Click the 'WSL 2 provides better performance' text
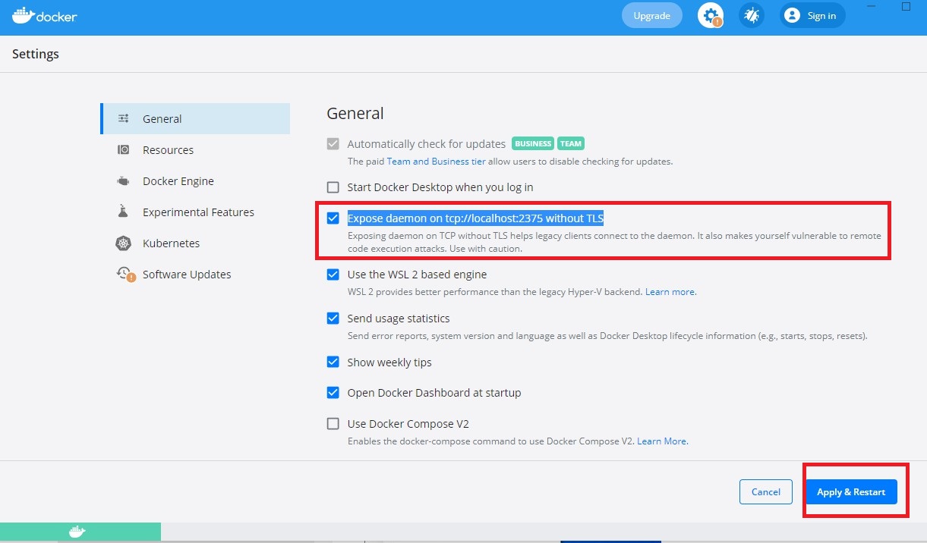This screenshot has width=927, height=543. click(x=495, y=292)
